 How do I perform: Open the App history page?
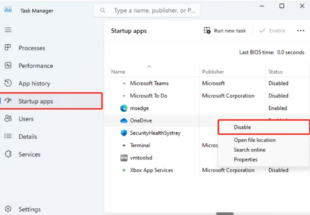coord(34,84)
